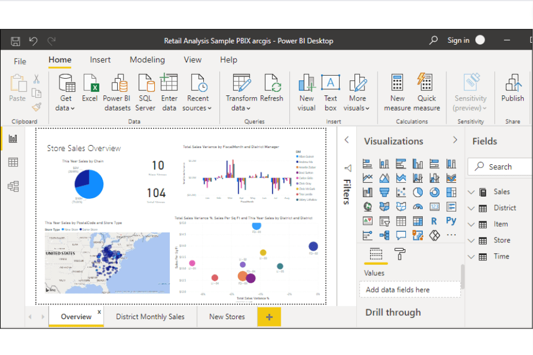Add an R script visual

pos(434,221)
